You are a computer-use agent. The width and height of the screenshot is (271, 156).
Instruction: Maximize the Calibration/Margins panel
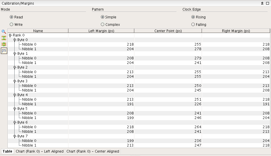[x=267, y=3]
